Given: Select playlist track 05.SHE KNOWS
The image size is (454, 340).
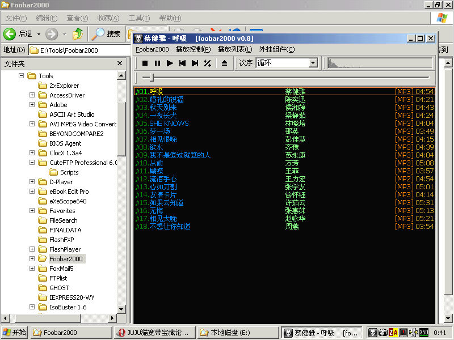Looking at the screenshot, I should click(x=285, y=124).
